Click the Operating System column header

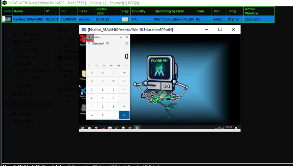[x=174, y=11]
